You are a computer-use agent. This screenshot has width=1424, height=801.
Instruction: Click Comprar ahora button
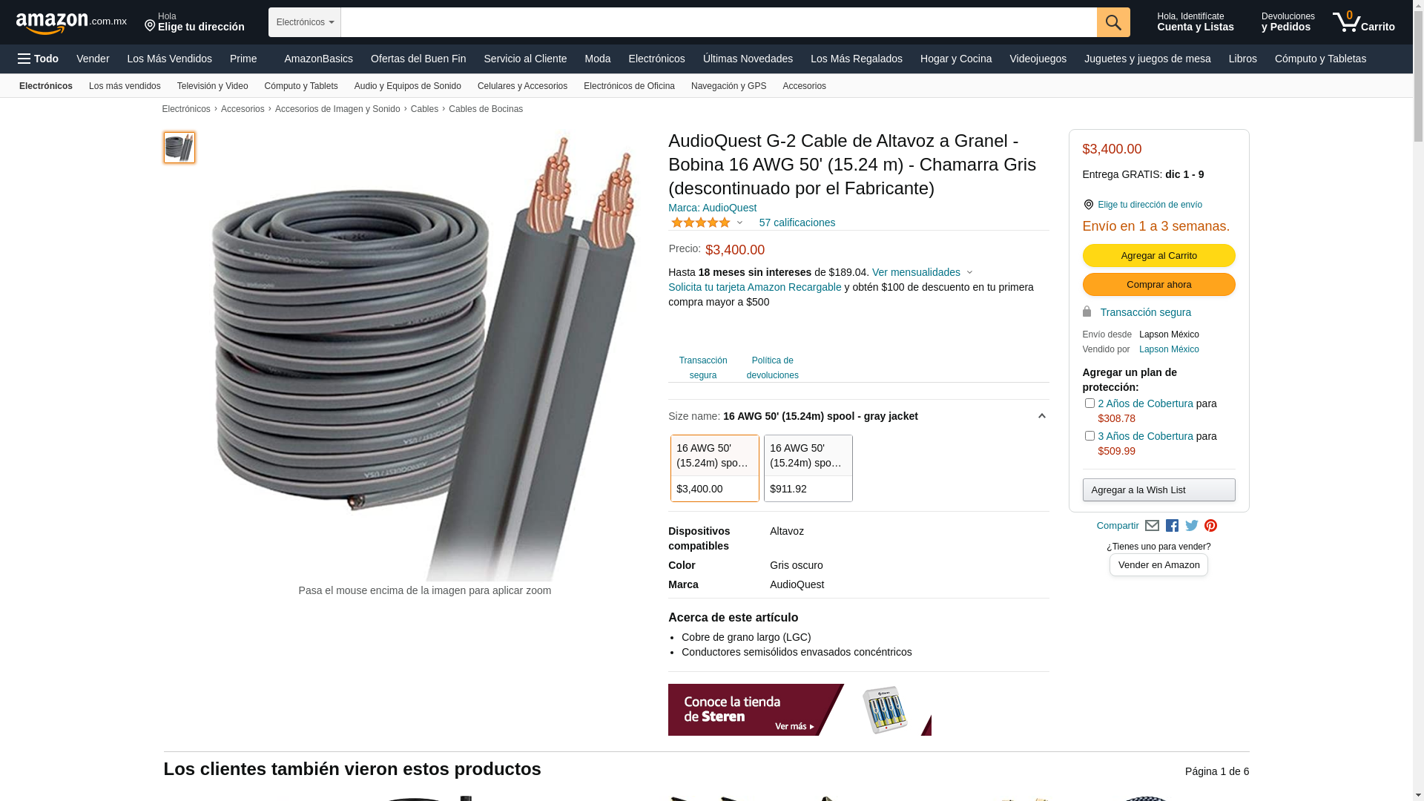click(1158, 285)
